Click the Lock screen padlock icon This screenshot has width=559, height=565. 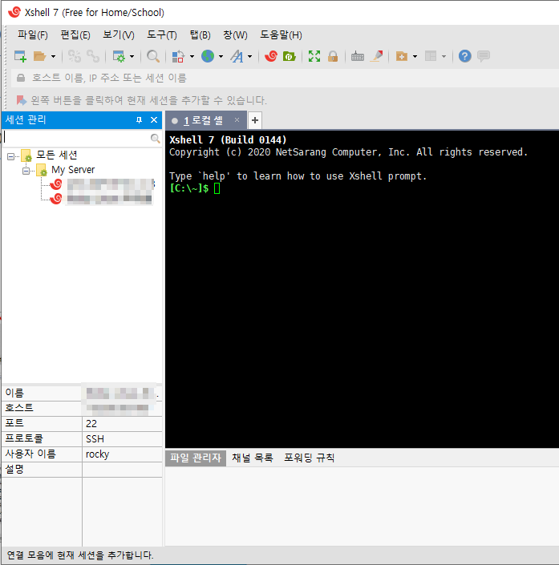point(333,56)
